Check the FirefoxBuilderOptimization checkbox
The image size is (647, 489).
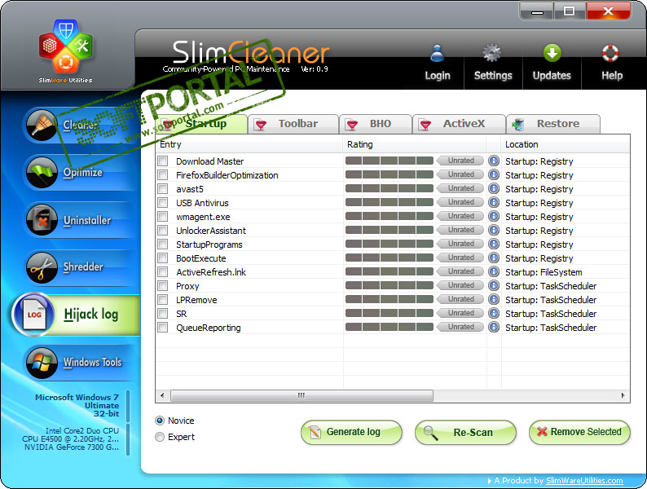(163, 175)
